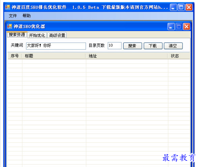198x167 pixels.
Task: Open the 帮助 menu
Action: tap(27, 16)
